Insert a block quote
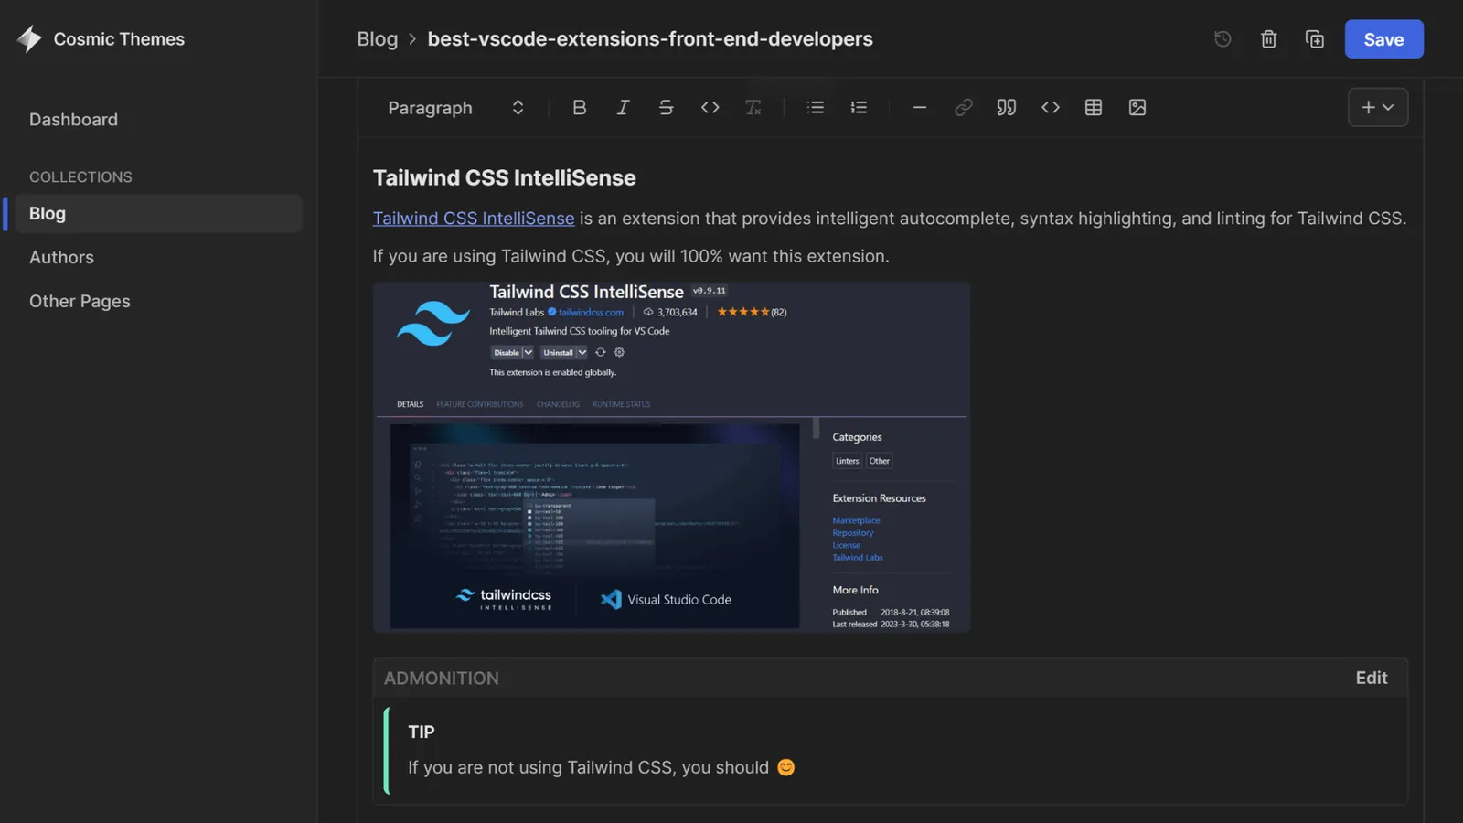This screenshot has width=1463, height=823. [1007, 108]
